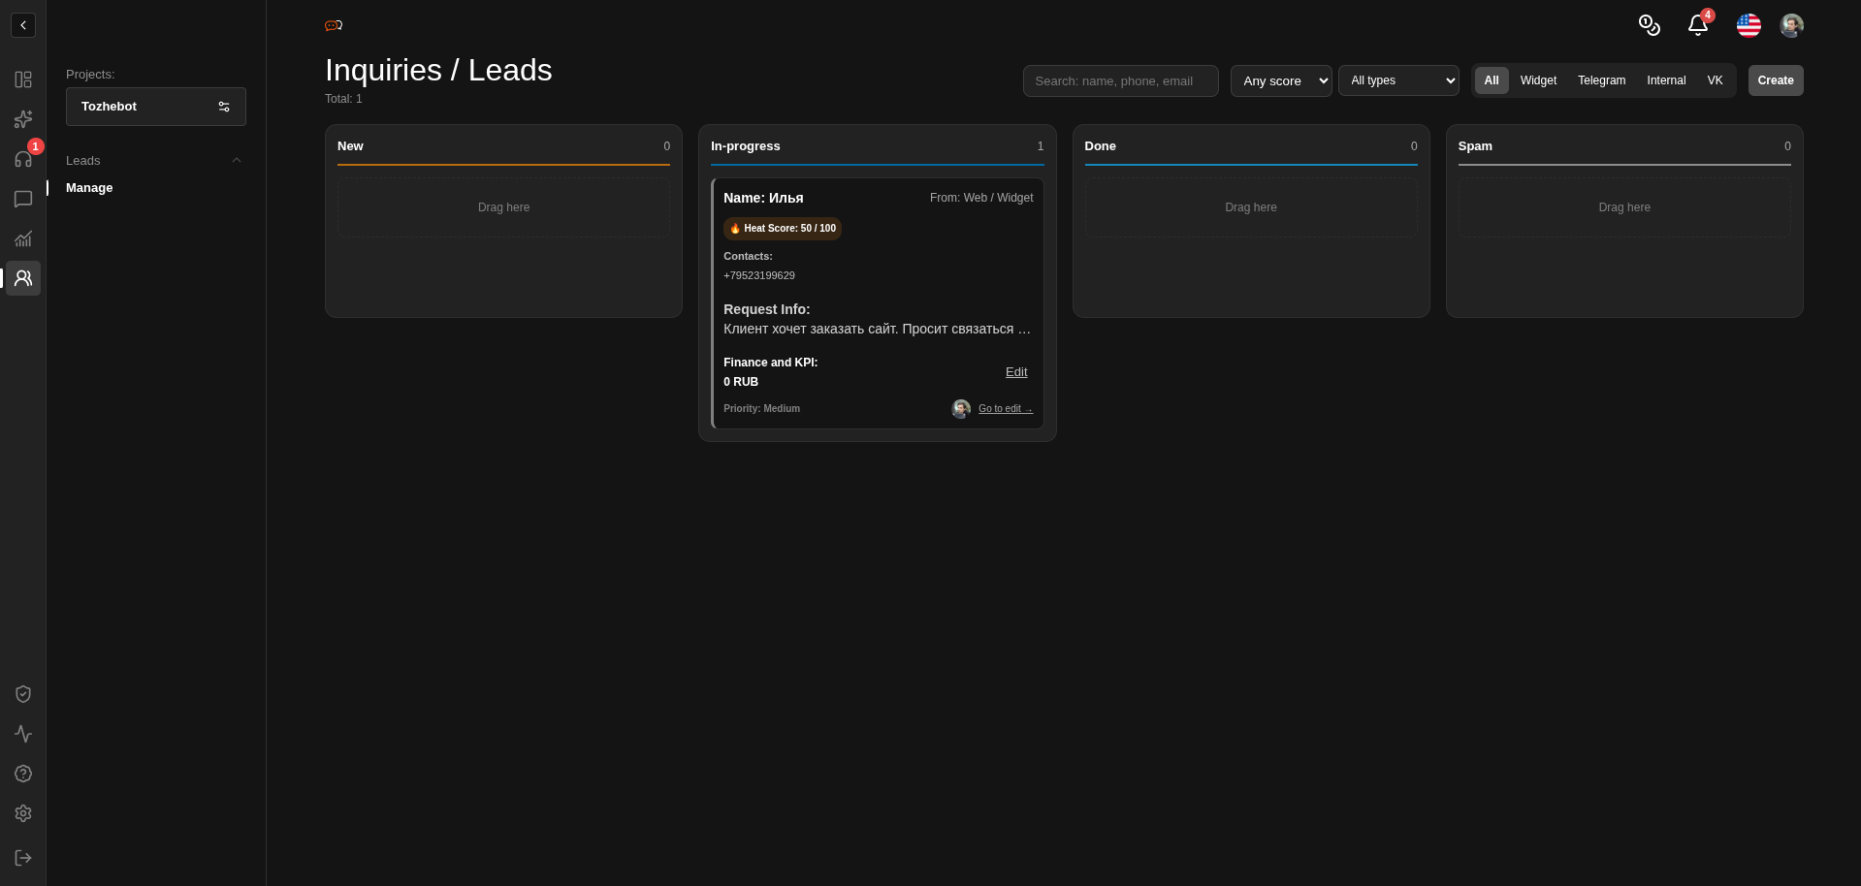
Task: Follow the Go to edit link
Action: tap(1006, 409)
